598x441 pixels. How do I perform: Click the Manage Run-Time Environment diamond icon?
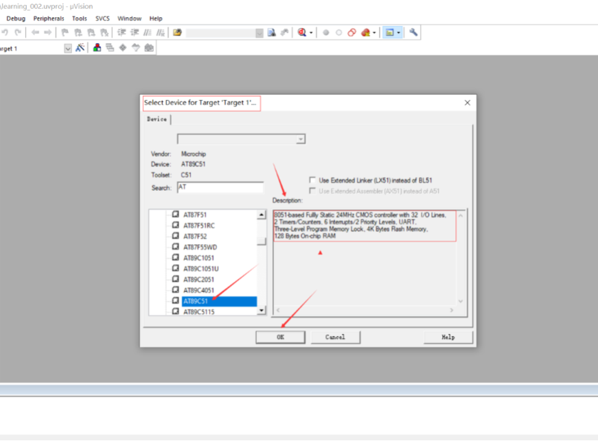(x=123, y=48)
